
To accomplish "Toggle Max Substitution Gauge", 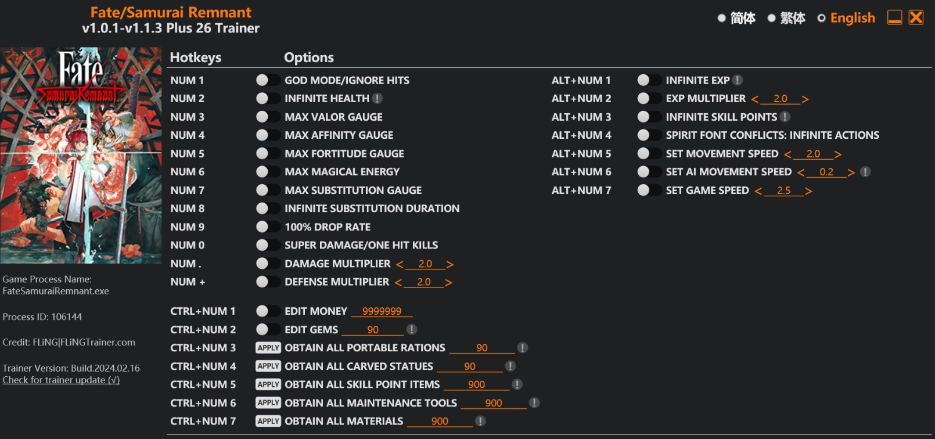I will pos(268,190).
